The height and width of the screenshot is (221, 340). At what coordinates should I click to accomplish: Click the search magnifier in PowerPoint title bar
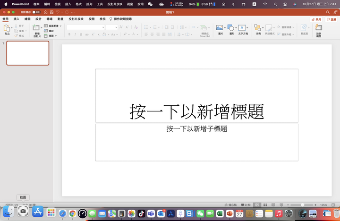click(x=328, y=12)
